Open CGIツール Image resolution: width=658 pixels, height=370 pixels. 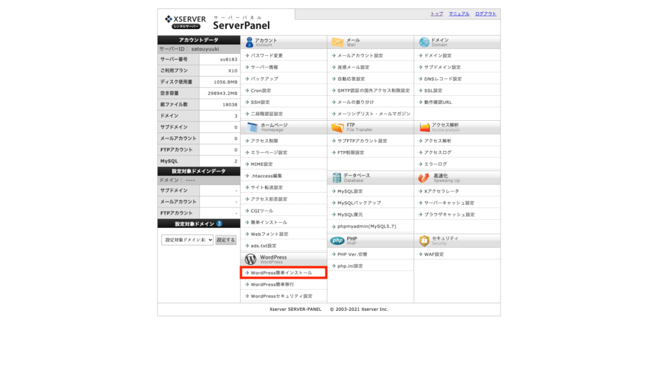262,211
